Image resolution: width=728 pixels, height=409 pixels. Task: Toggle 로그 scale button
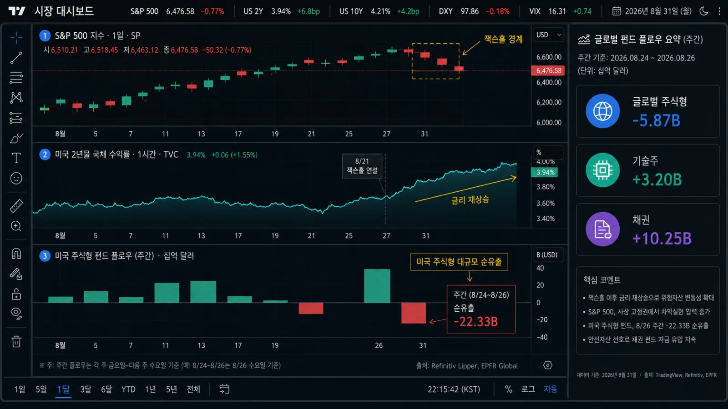528,389
